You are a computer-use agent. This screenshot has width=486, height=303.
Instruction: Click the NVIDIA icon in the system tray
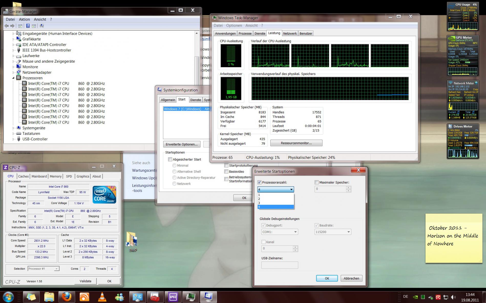(x=415, y=297)
